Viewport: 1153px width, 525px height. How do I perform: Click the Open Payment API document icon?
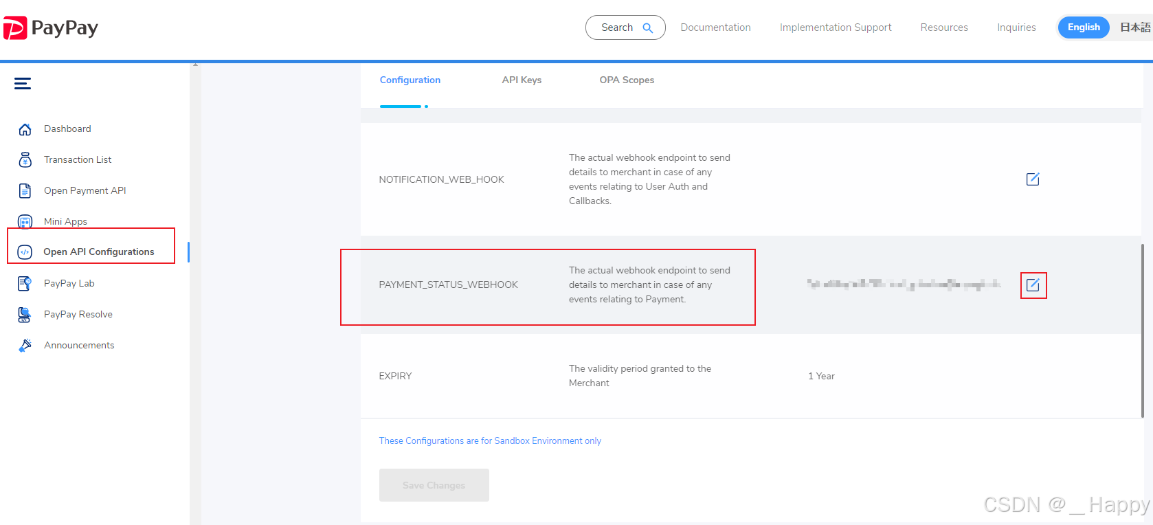[25, 191]
